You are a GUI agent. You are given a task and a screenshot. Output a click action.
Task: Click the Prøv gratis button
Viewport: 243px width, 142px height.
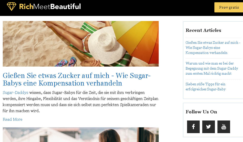[x=229, y=7]
